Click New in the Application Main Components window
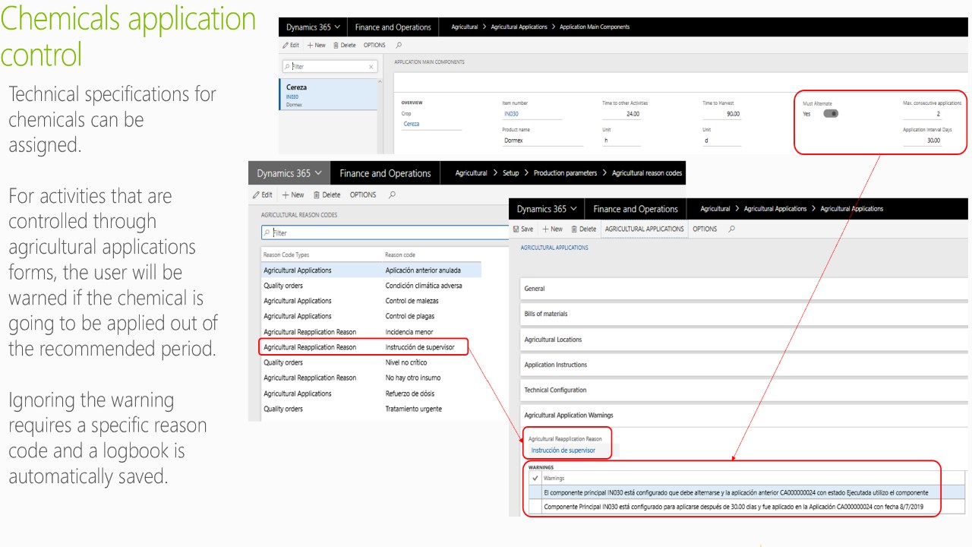Screen dimensions: 972x547 click(317, 46)
